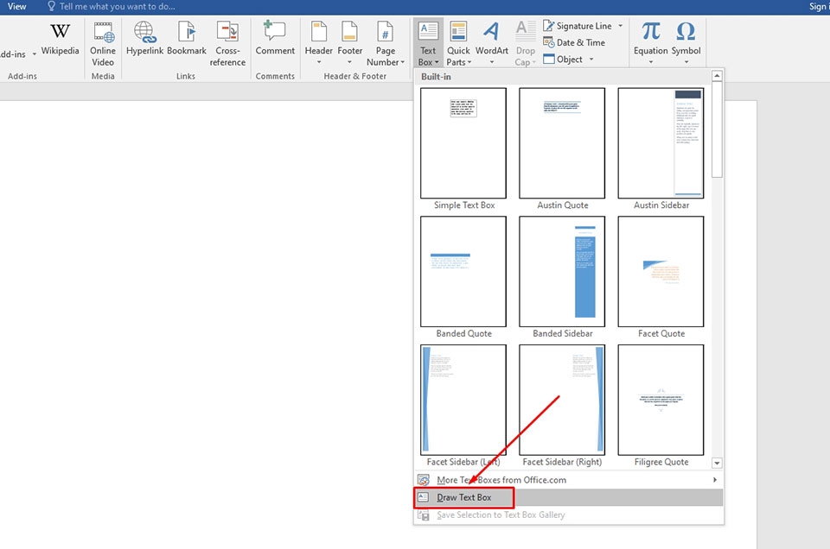Open the Hyperlink dialog
830x549 pixels.
coord(144,39)
